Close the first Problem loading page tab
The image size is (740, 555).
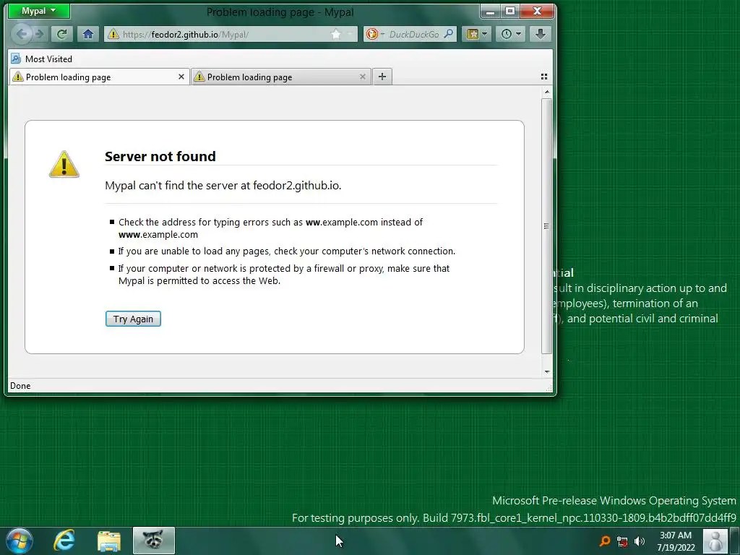(181, 77)
